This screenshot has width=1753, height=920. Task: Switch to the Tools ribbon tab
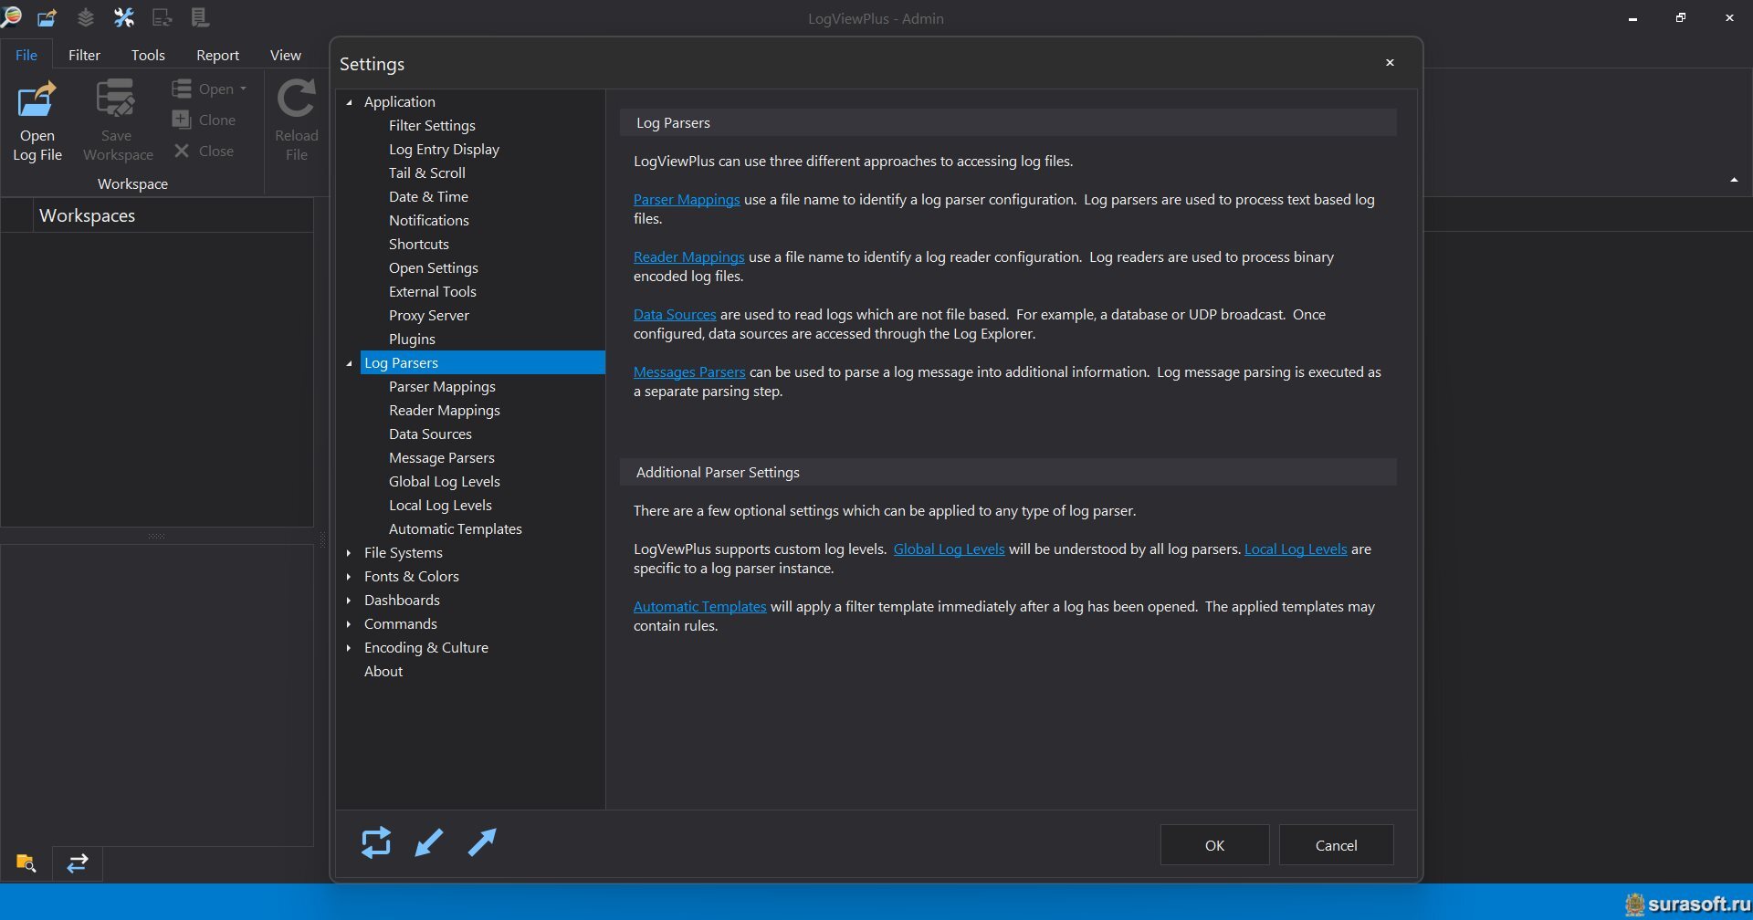coord(148,55)
